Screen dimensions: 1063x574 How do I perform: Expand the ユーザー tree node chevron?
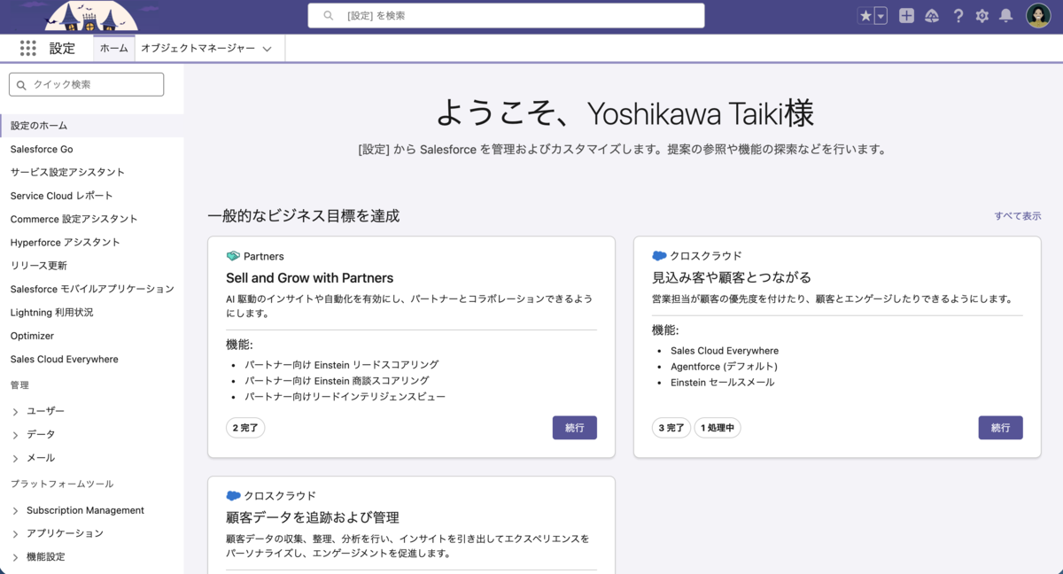15,411
